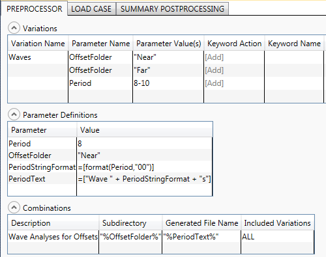This screenshot has width=326, height=257.
Task: Collapse the Parameter Definitions section
Action: 14,115
